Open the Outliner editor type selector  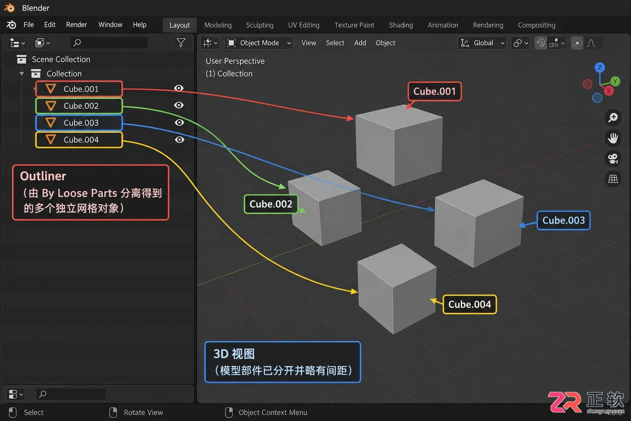[18, 43]
